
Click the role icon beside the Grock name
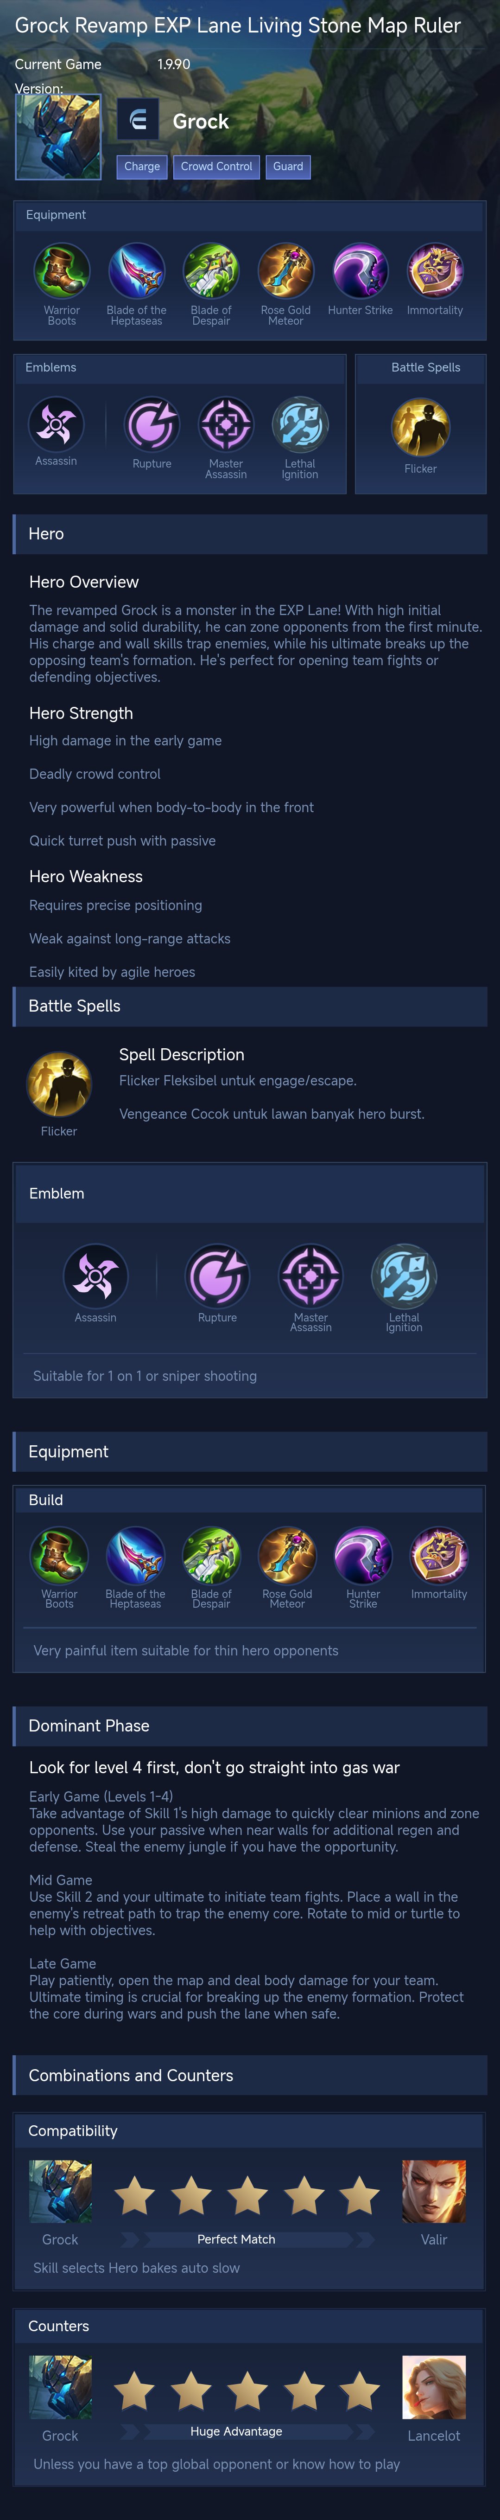click(138, 120)
